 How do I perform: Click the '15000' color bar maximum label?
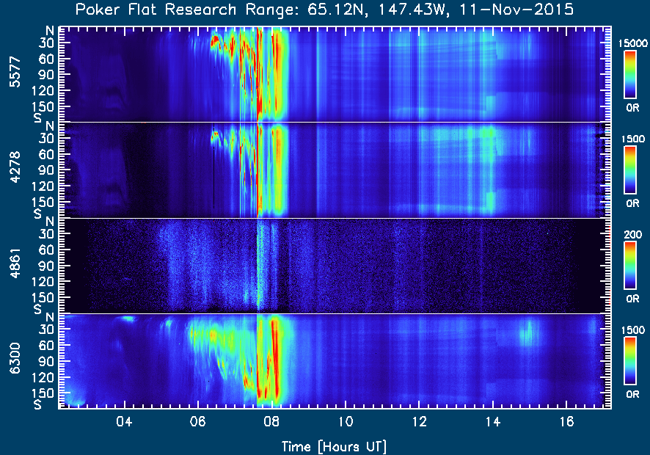point(632,43)
